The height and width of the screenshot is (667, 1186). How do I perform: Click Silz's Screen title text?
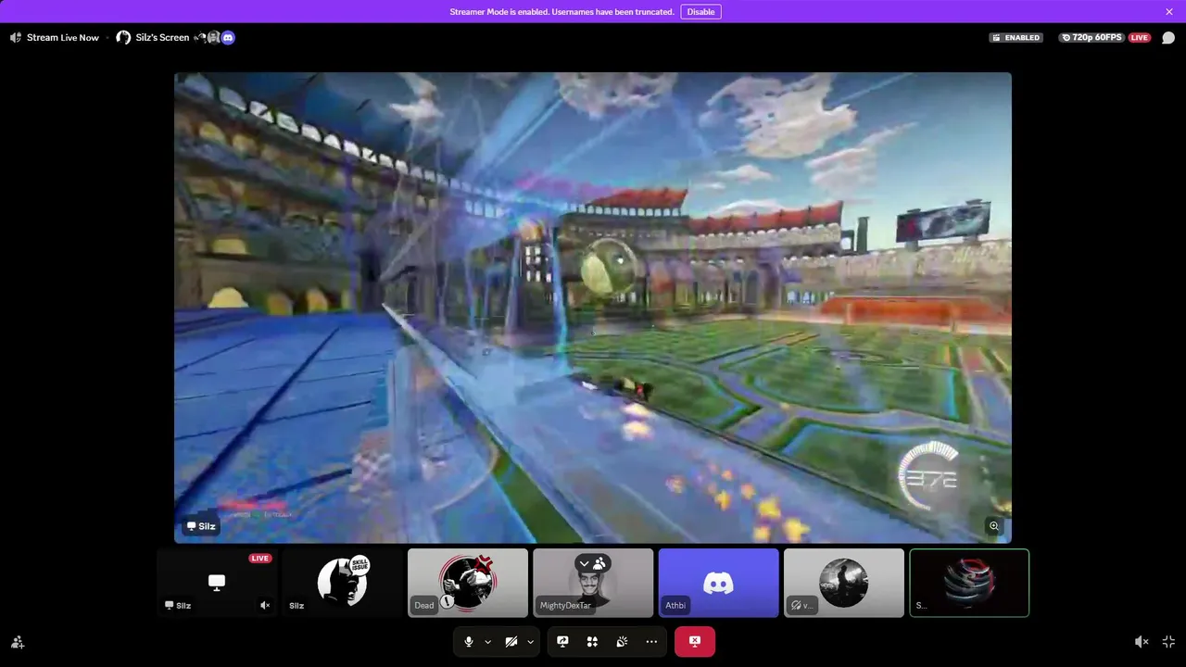(x=162, y=38)
